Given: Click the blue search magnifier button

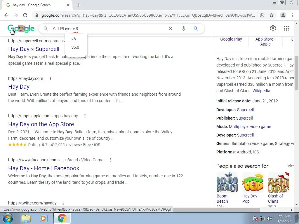Looking at the screenshot, I should tap(196, 29).
